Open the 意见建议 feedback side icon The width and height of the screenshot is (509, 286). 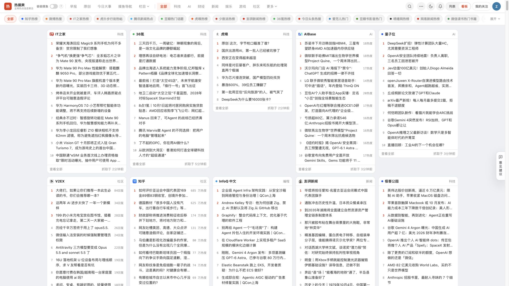pyautogui.click(x=500, y=166)
